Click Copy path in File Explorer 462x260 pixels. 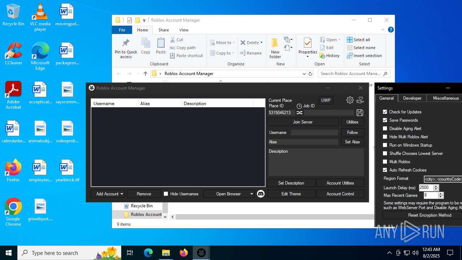tap(183, 48)
